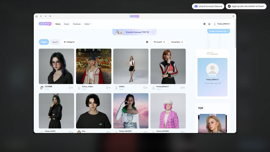Click the avatar of user Trainee_Jn0ljXc
Image resolution: width=270 pixels, height=152 pixels.
coord(79,88)
